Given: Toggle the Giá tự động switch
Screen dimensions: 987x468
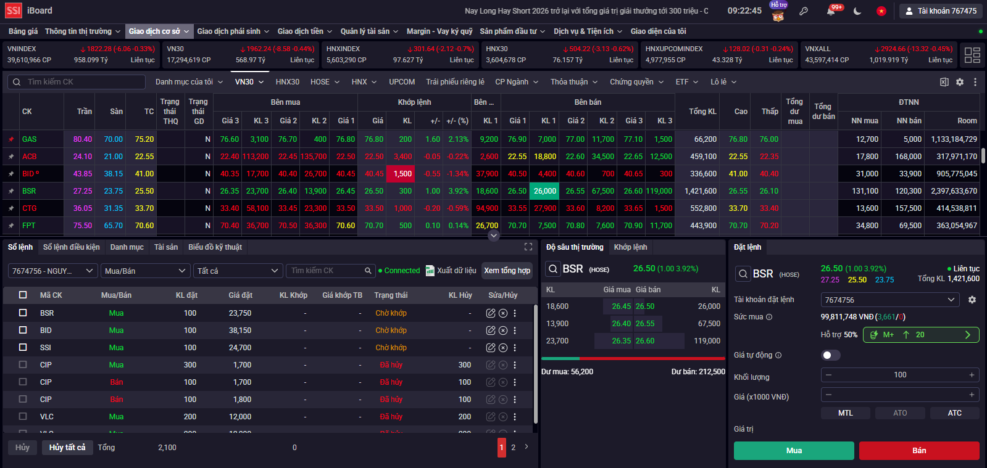Looking at the screenshot, I should 831,355.
